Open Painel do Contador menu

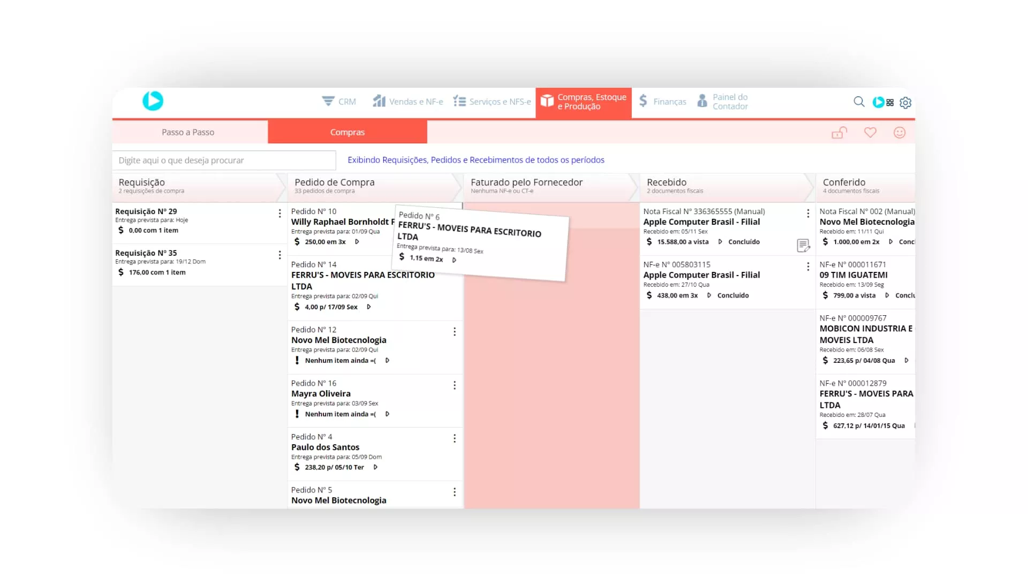click(x=723, y=101)
